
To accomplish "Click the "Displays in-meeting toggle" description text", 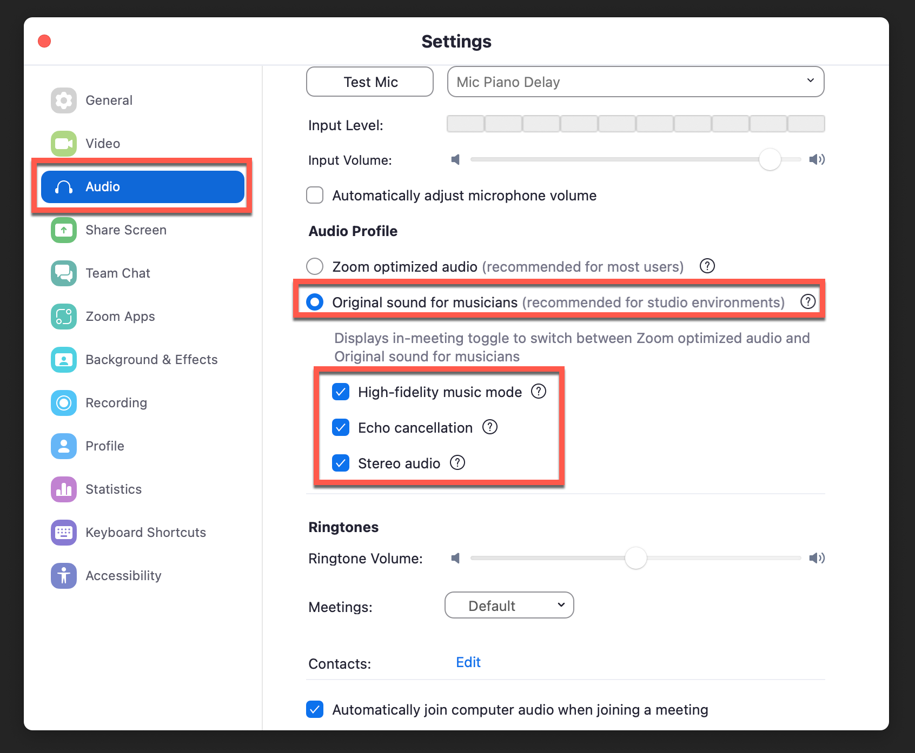I will [x=572, y=347].
